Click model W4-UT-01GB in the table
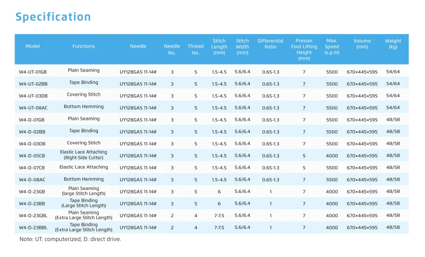The image size is (425, 257). [x=33, y=72]
